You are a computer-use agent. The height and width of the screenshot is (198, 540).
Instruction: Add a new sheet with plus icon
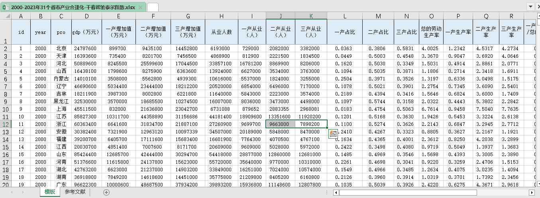coord(106,192)
